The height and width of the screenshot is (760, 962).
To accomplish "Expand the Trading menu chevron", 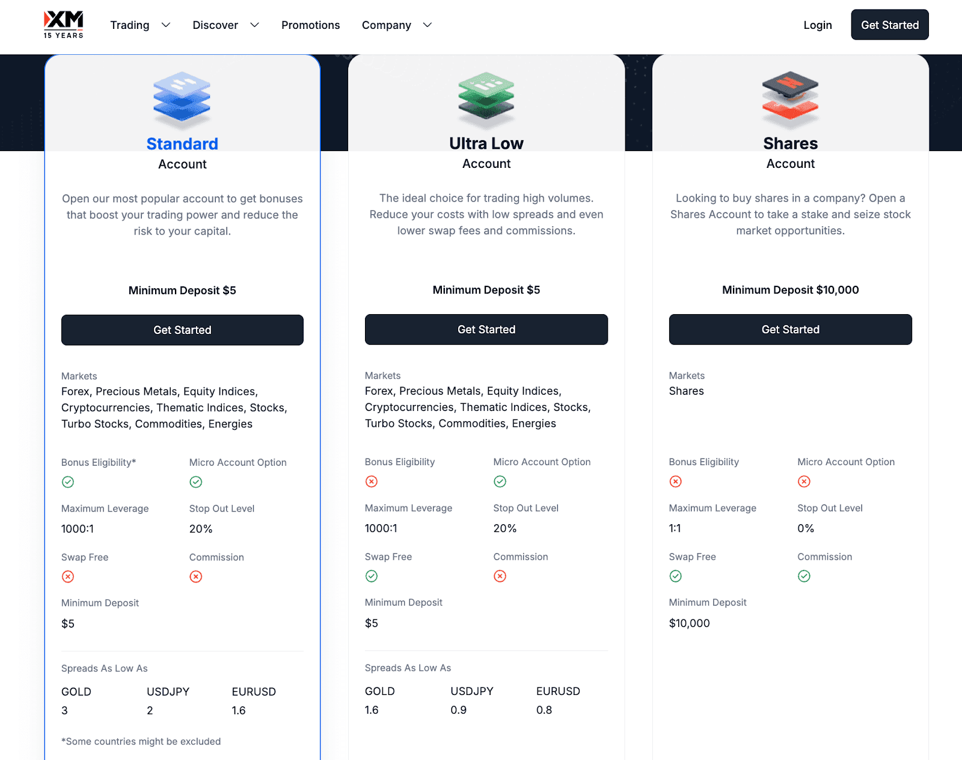I will point(166,25).
